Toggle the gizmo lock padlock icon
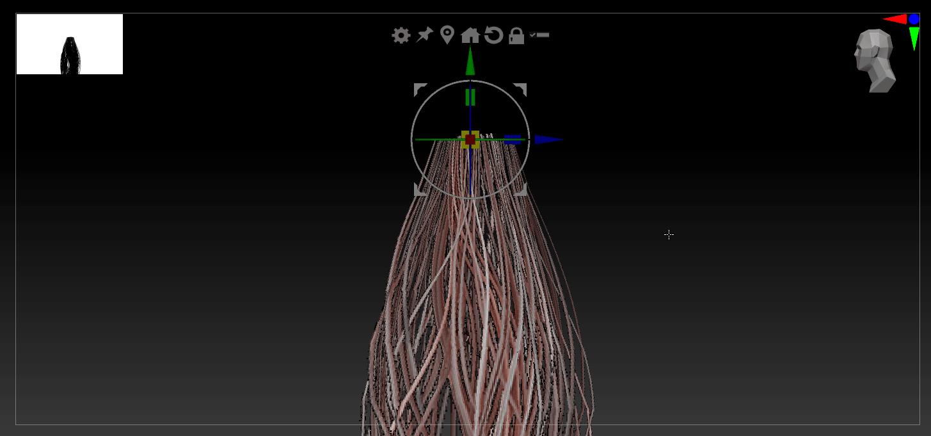931x436 pixels. (516, 36)
